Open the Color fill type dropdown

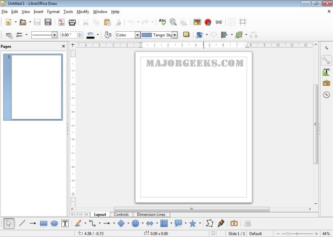(137, 35)
